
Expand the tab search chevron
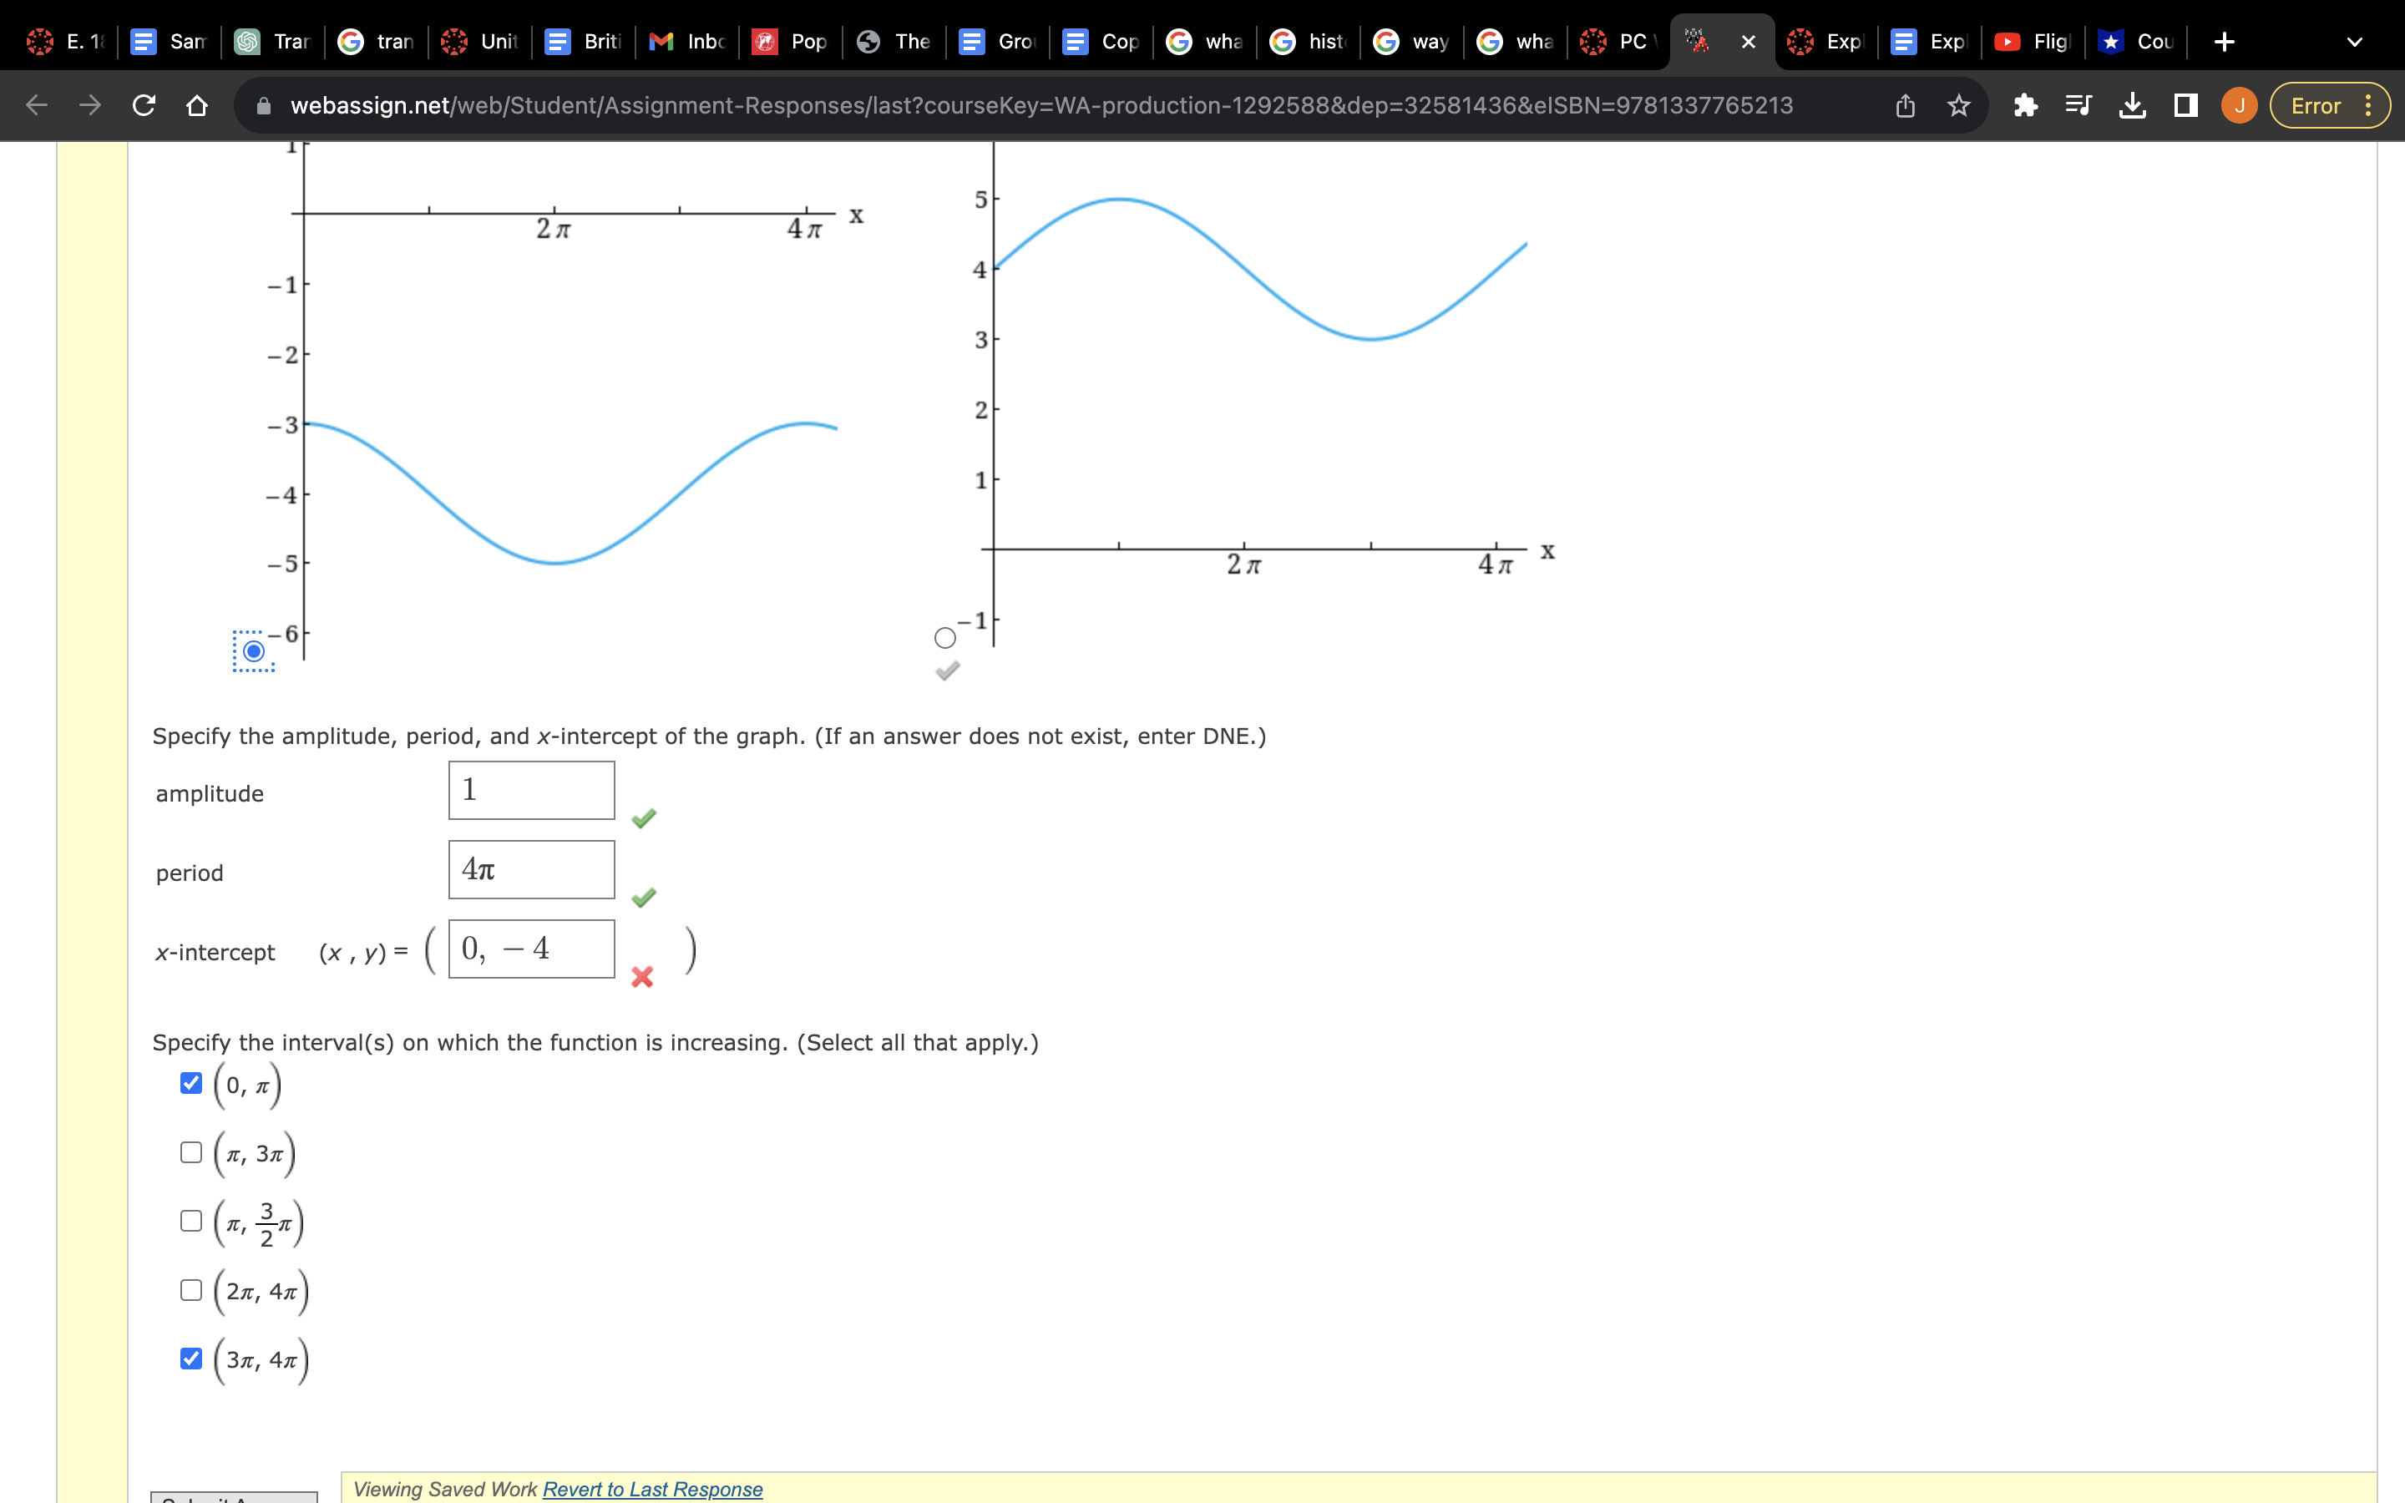2353,42
